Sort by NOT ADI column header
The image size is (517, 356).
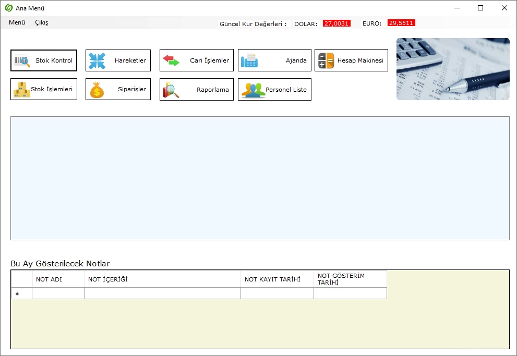[x=58, y=279]
